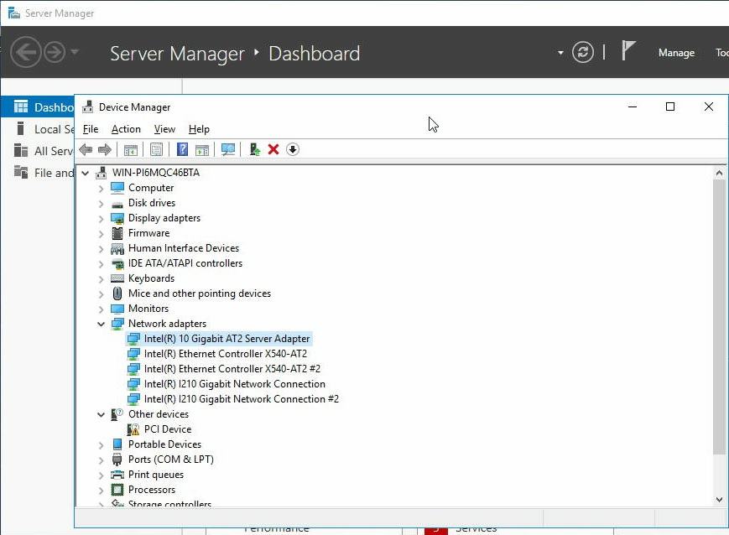Select the Mice and other pointing devices icon
729x535 pixels.
(117, 293)
